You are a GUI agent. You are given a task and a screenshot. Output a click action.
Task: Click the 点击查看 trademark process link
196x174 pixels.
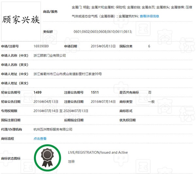point(40,139)
